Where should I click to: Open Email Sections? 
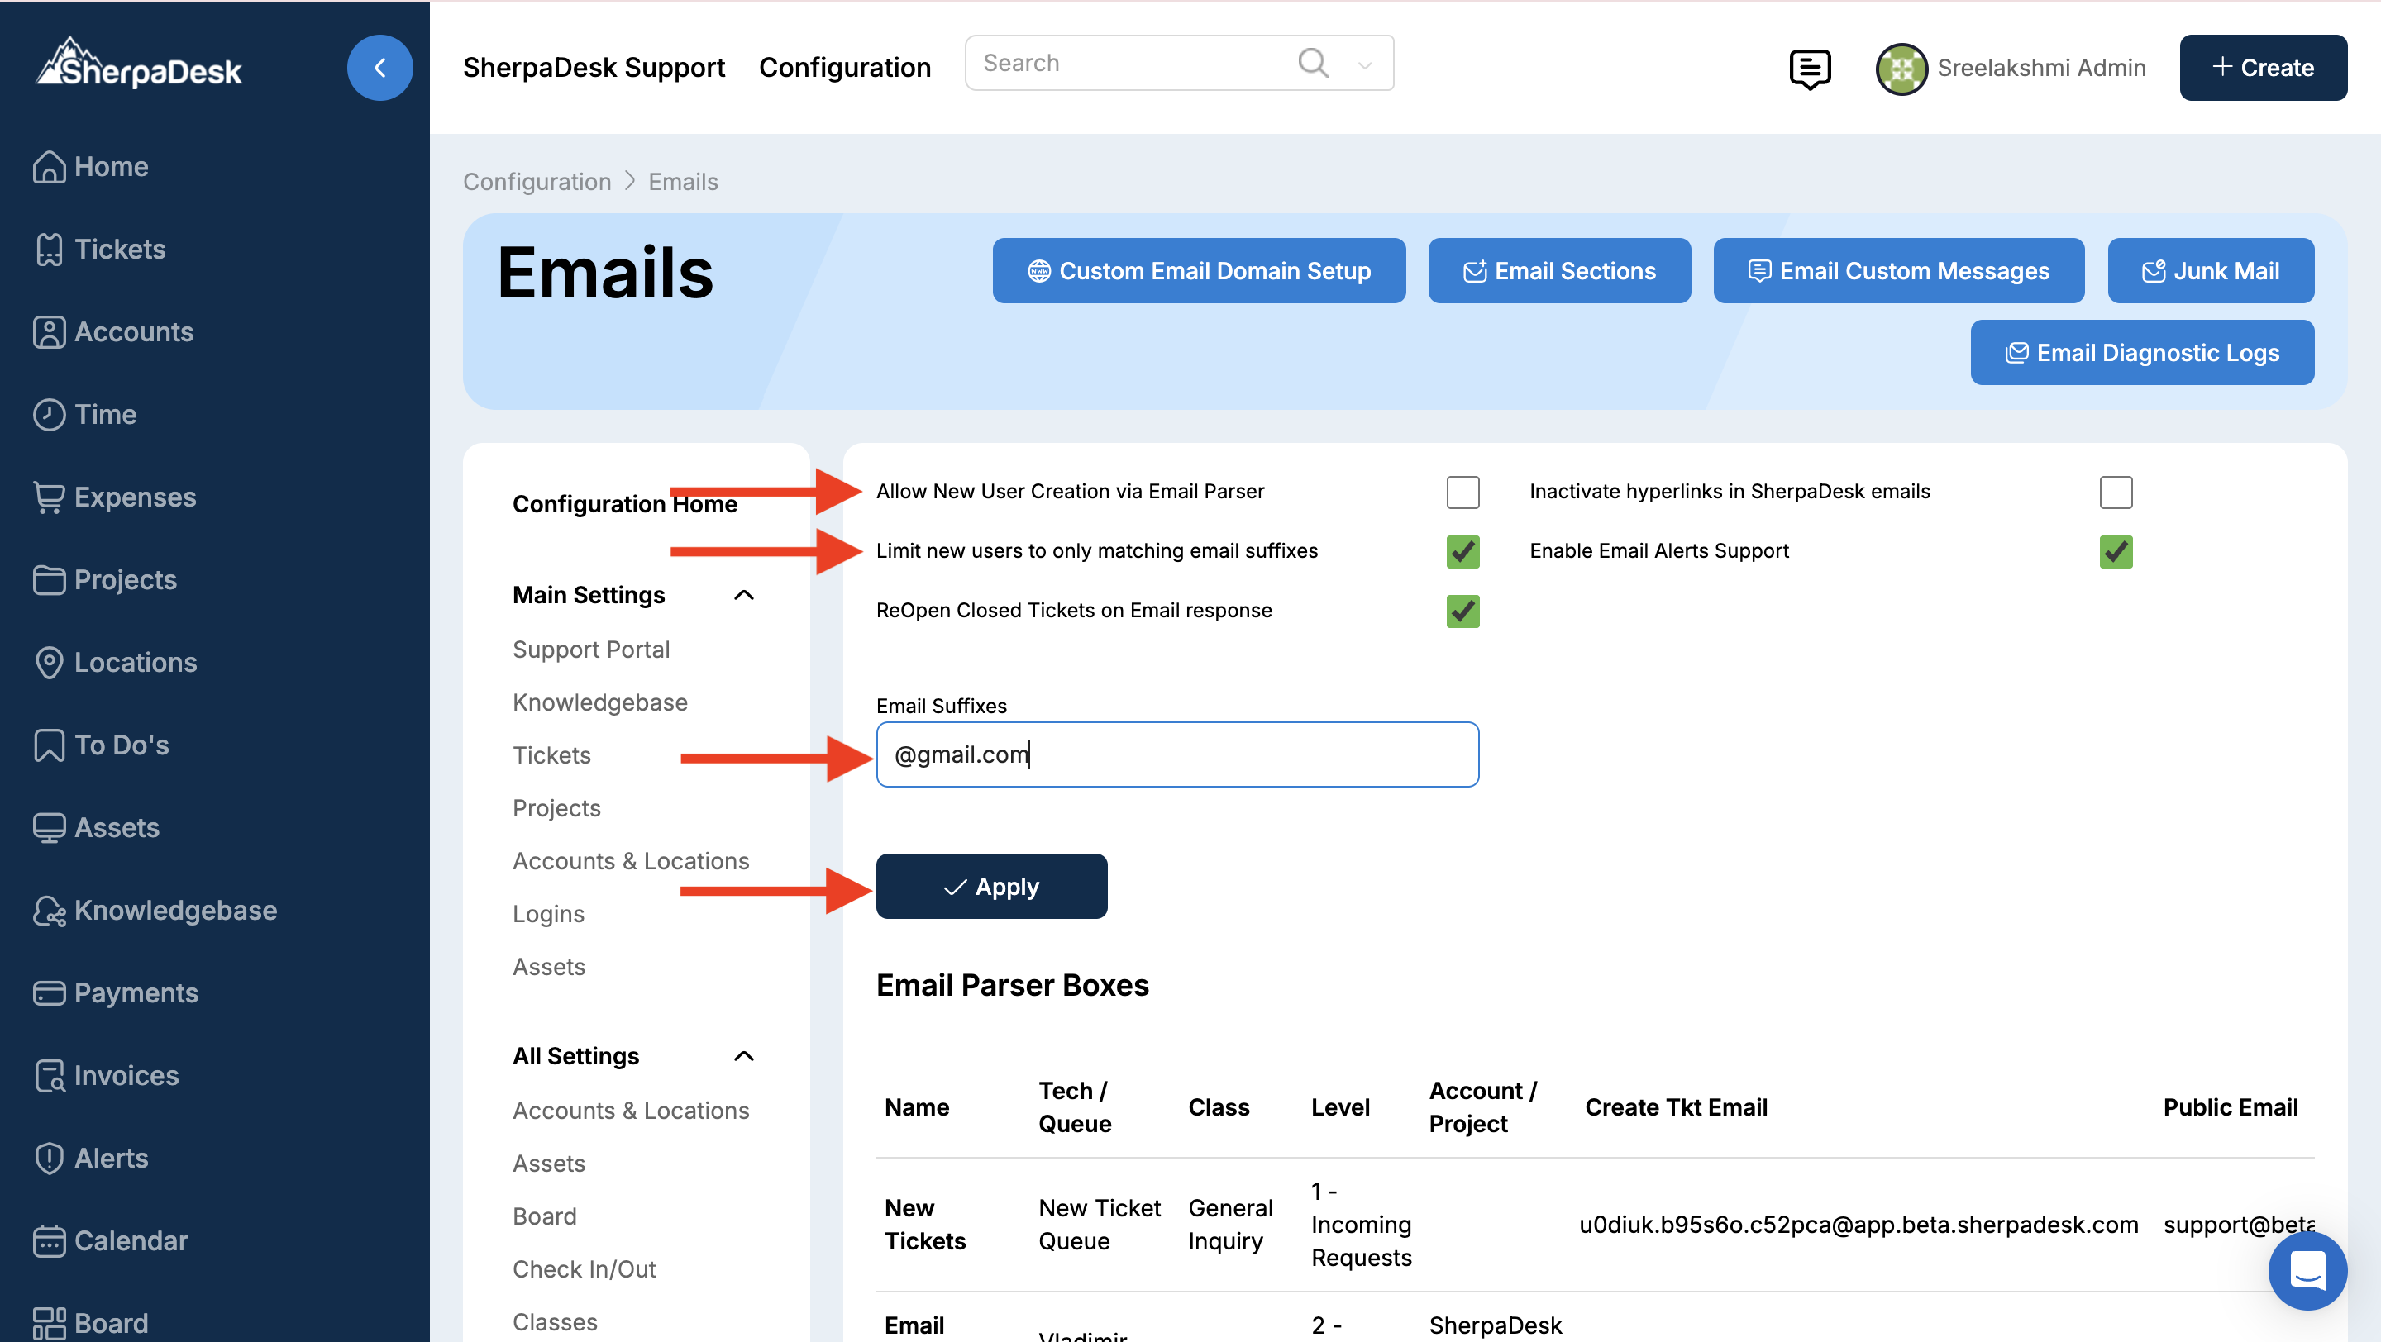(x=1559, y=270)
